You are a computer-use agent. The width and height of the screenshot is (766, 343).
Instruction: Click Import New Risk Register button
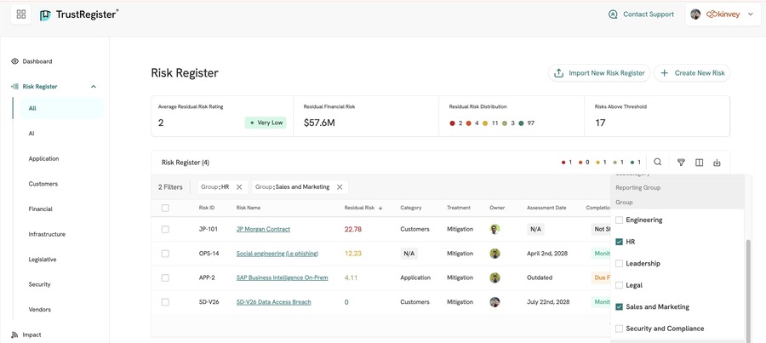tap(599, 73)
